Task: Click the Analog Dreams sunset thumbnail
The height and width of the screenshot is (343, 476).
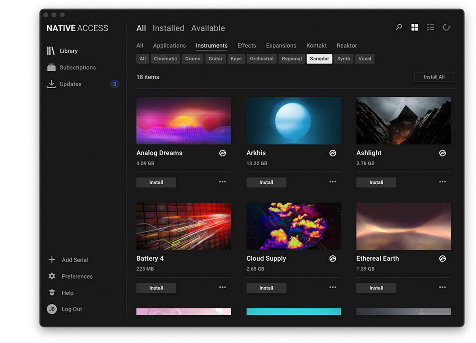Action: tap(184, 121)
